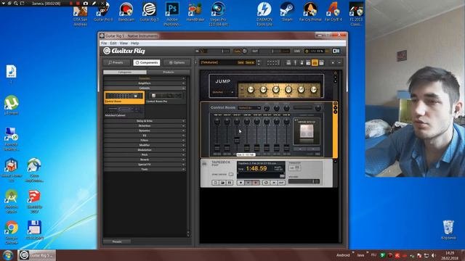Open JUMP amp preset dropdown

click(223, 92)
